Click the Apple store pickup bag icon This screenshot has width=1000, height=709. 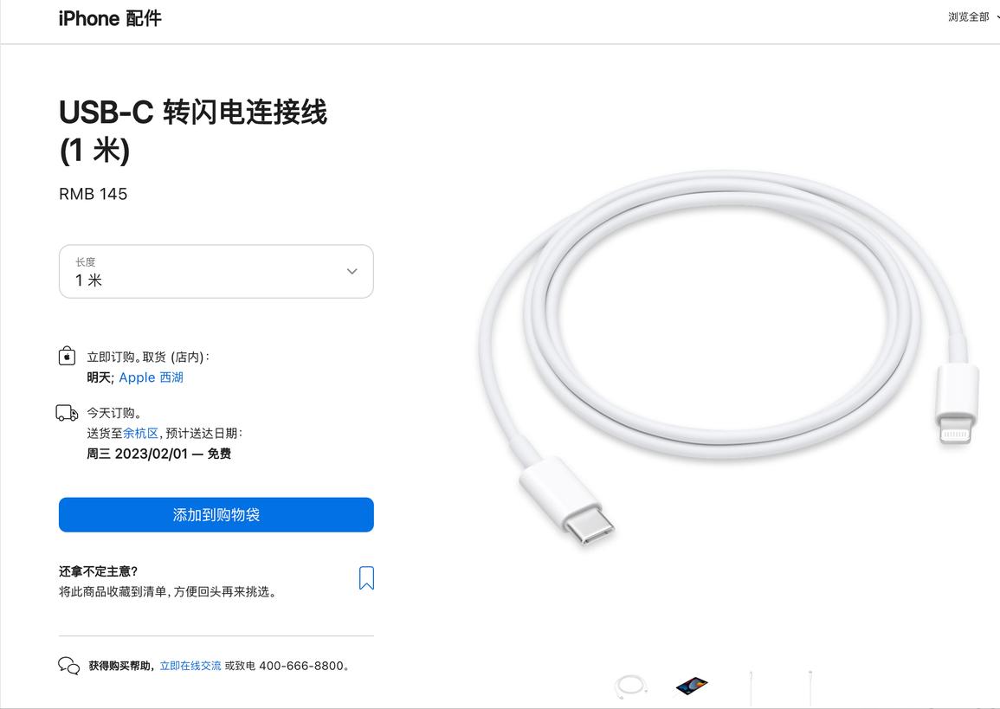[x=67, y=356]
